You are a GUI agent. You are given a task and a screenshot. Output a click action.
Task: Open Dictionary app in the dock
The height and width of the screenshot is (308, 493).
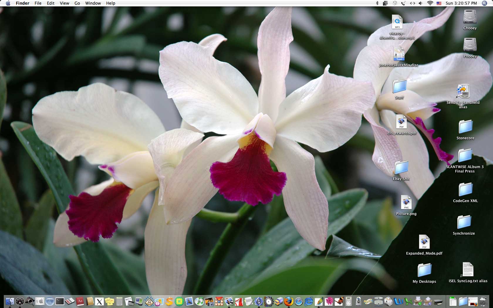point(80,301)
